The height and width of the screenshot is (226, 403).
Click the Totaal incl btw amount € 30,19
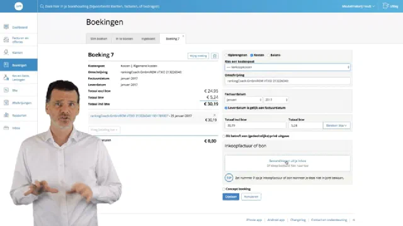[x=211, y=104]
